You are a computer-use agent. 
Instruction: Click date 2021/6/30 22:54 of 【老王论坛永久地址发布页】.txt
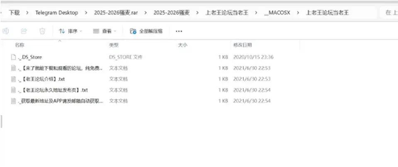tap(252, 90)
